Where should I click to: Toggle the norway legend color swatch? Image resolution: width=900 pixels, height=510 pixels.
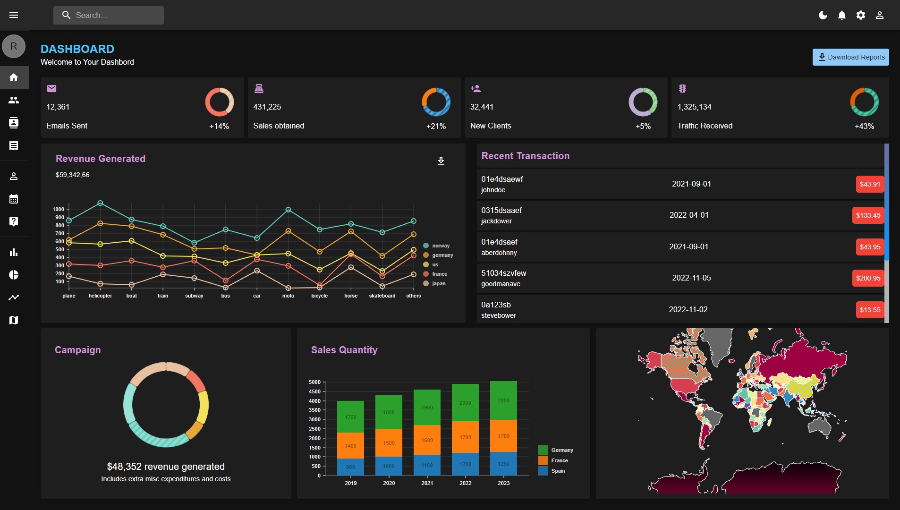(426, 246)
